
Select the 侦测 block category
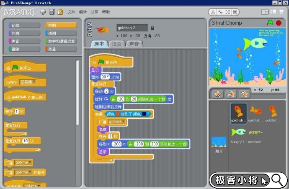(61, 33)
